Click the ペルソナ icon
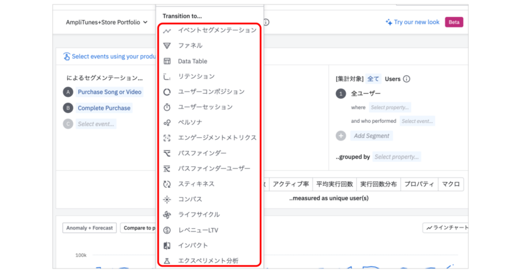Screen dimensions: 521x273 point(167,122)
